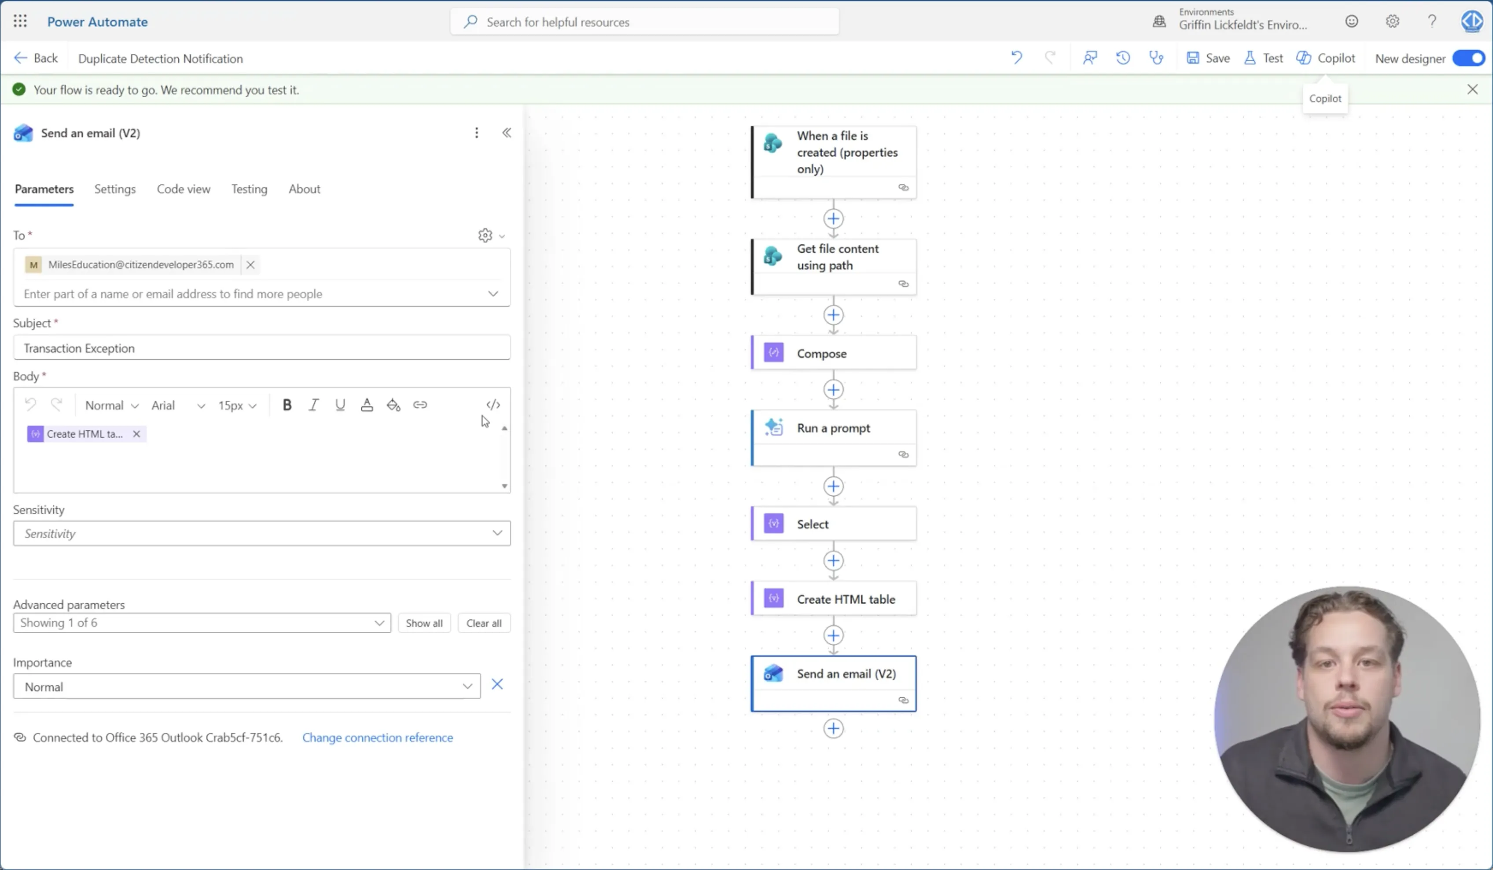
Task: Save the flow
Action: click(x=1208, y=58)
